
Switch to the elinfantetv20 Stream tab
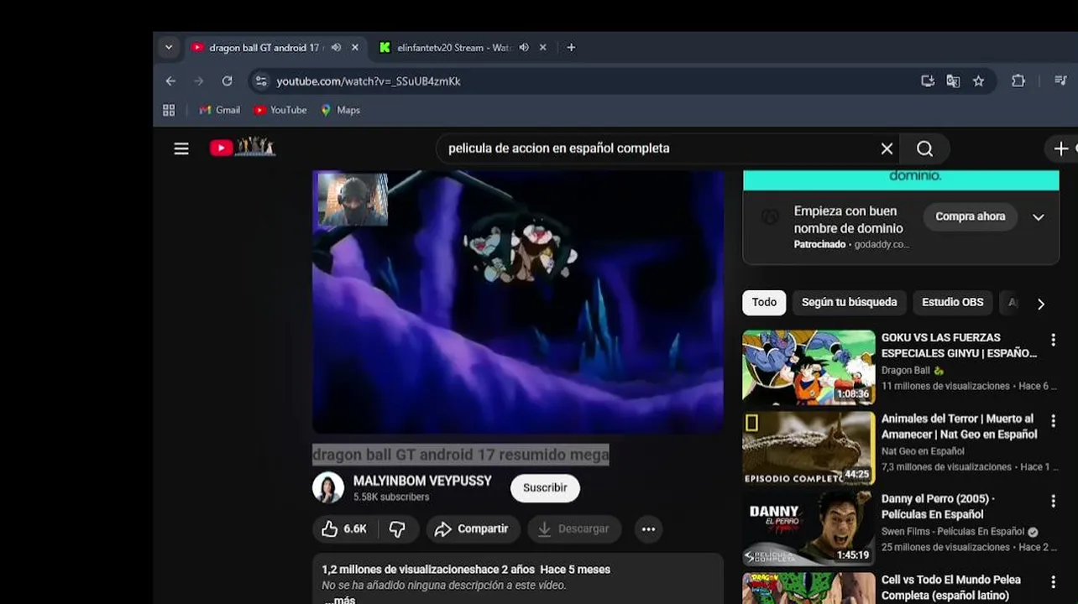click(x=453, y=48)
